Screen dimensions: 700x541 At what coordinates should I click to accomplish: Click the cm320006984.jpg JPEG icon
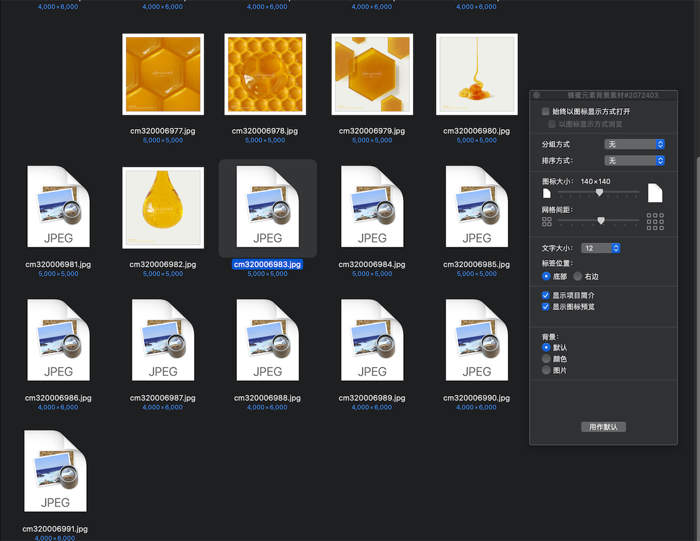click(x=372, y=207)
